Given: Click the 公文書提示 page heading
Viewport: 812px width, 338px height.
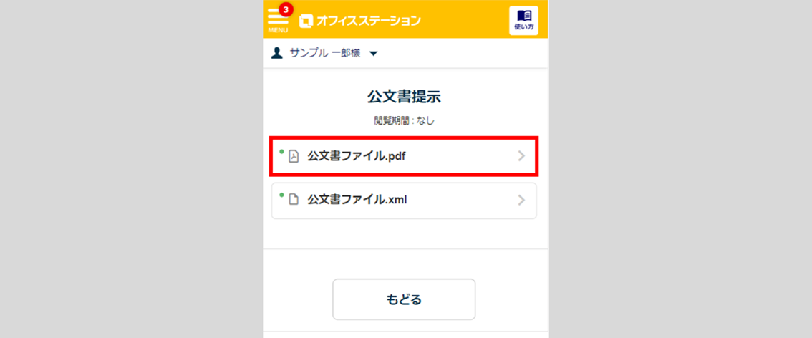Looking at the screenshot, I should tap(405, 96).
